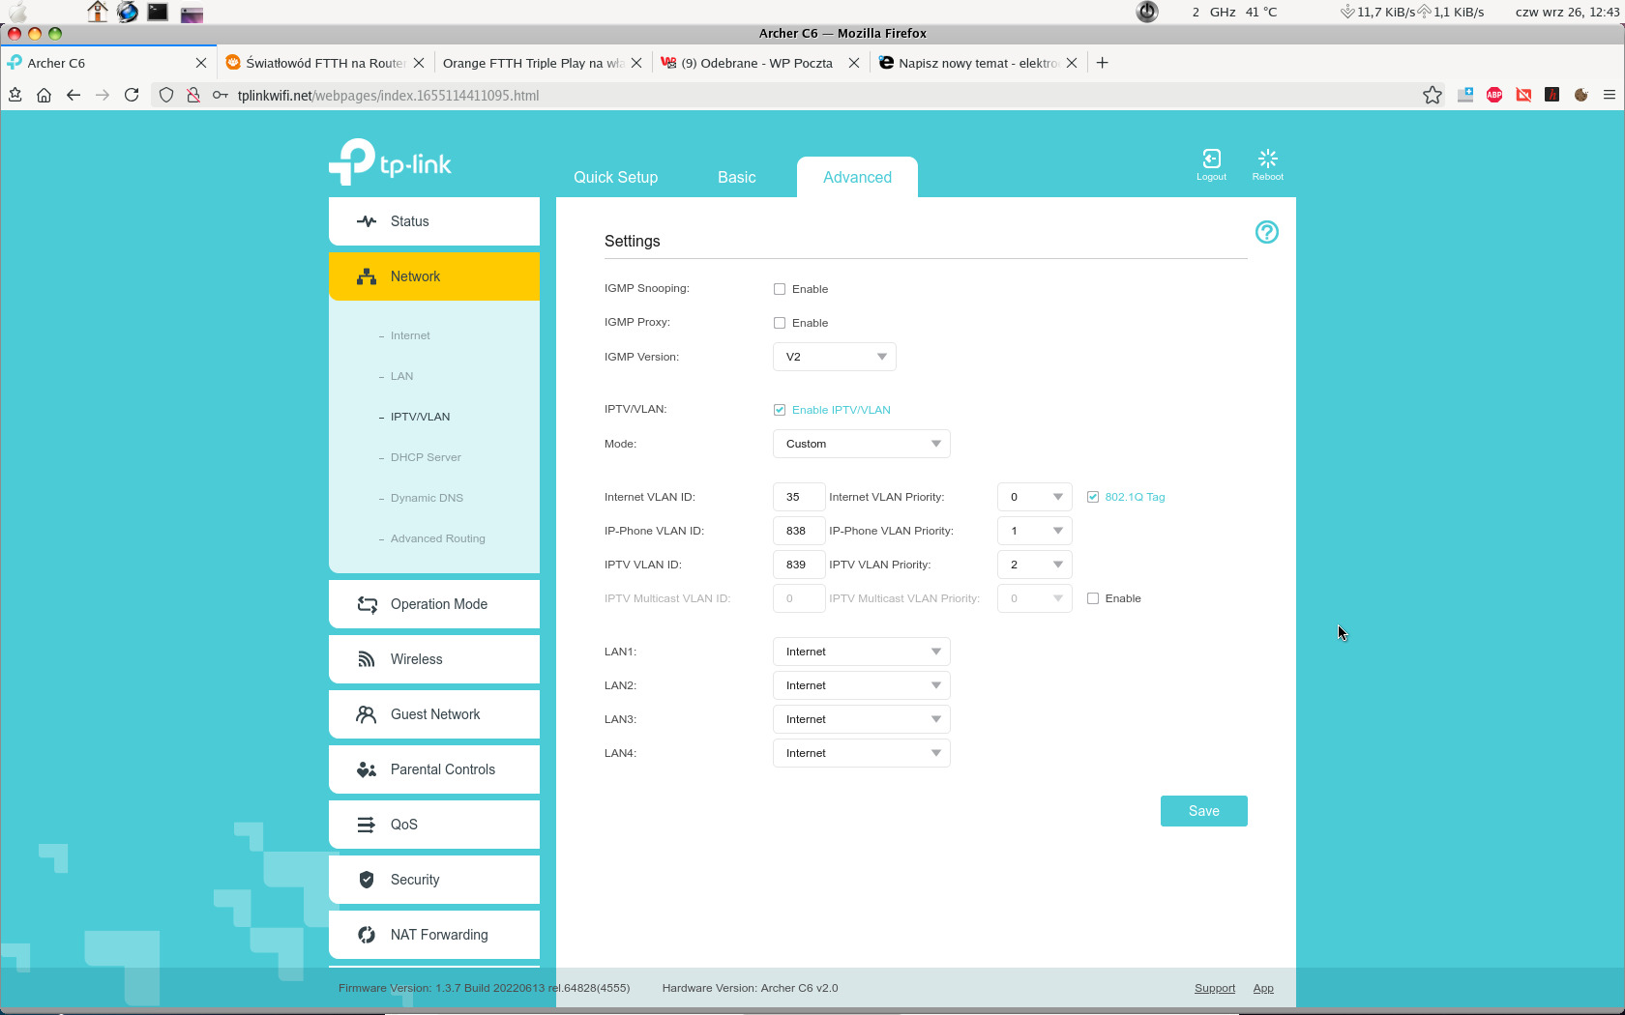Screen dimensions: 1625x1015
Task: Select the Advanced tab
Action: (857, 177)
